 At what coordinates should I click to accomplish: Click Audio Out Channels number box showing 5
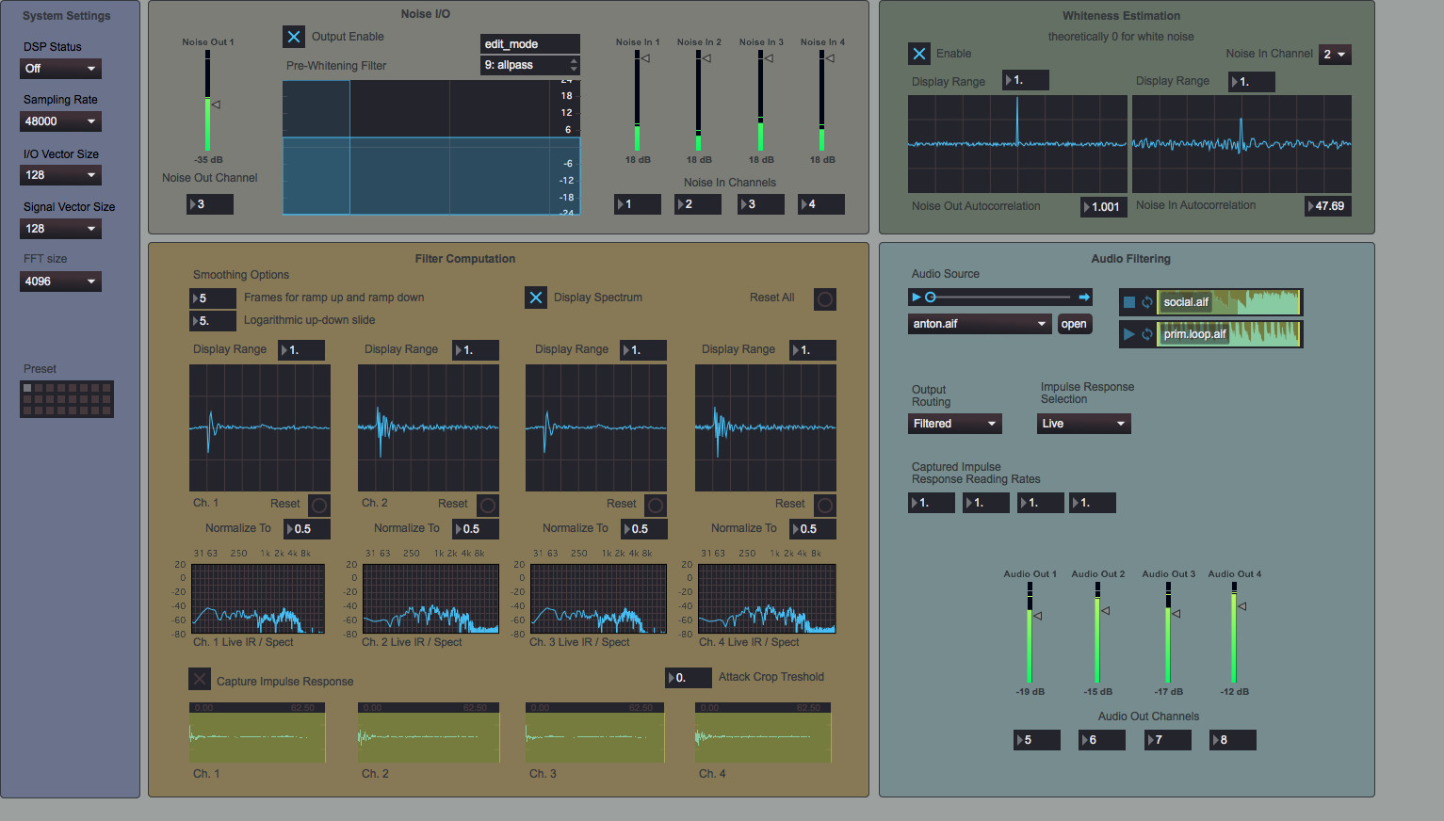pyautogui.click(x=1037, y=740)
